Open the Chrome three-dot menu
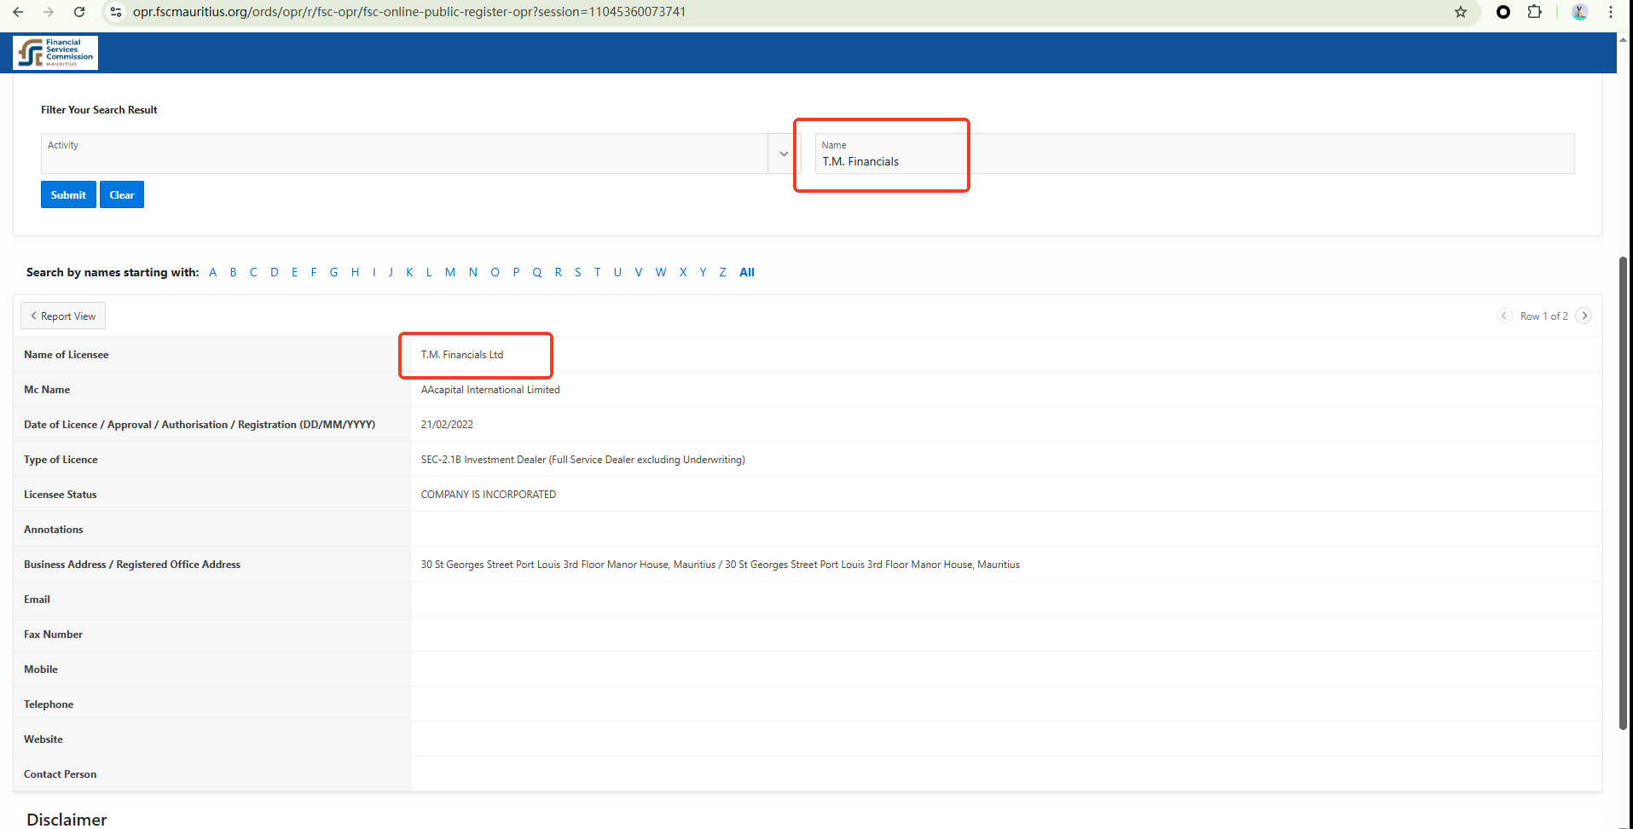The height and width of the screenshot is (829, 1633). [1610, 12]
